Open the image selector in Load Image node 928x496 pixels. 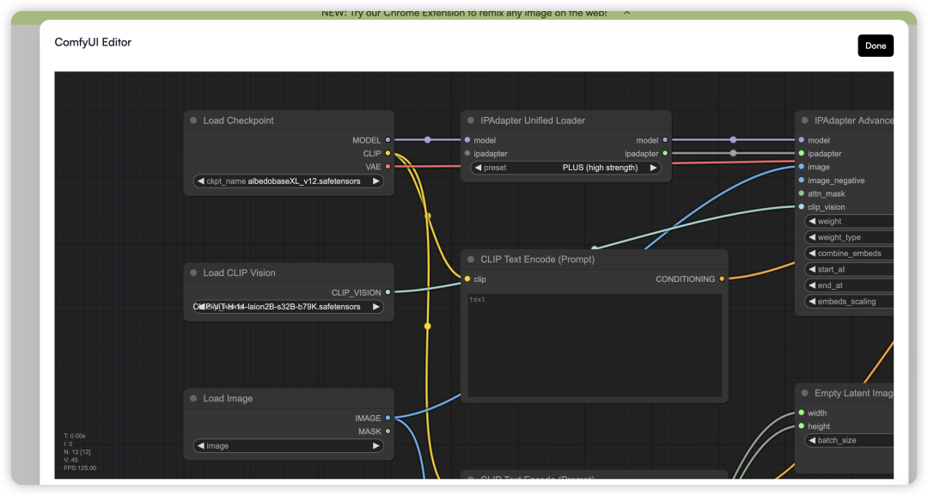pos(289,446)
